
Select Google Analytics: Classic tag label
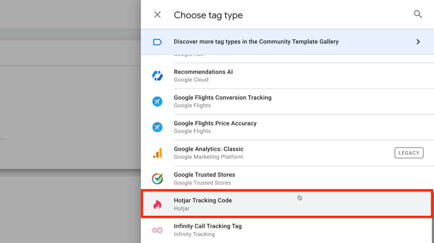pos(208,149)
